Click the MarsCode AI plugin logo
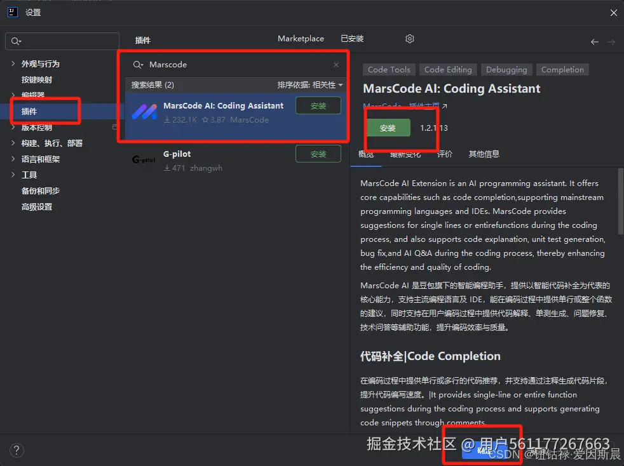The image size is (624, 466). [x=144, y=112]
